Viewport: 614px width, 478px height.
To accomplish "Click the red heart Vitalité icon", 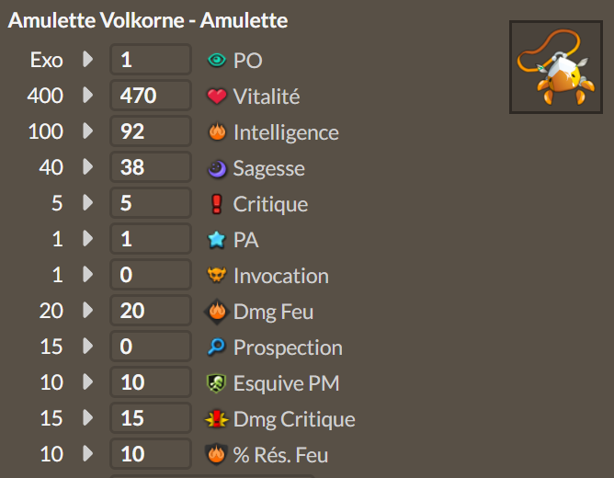I will click(x=217, y=96).
